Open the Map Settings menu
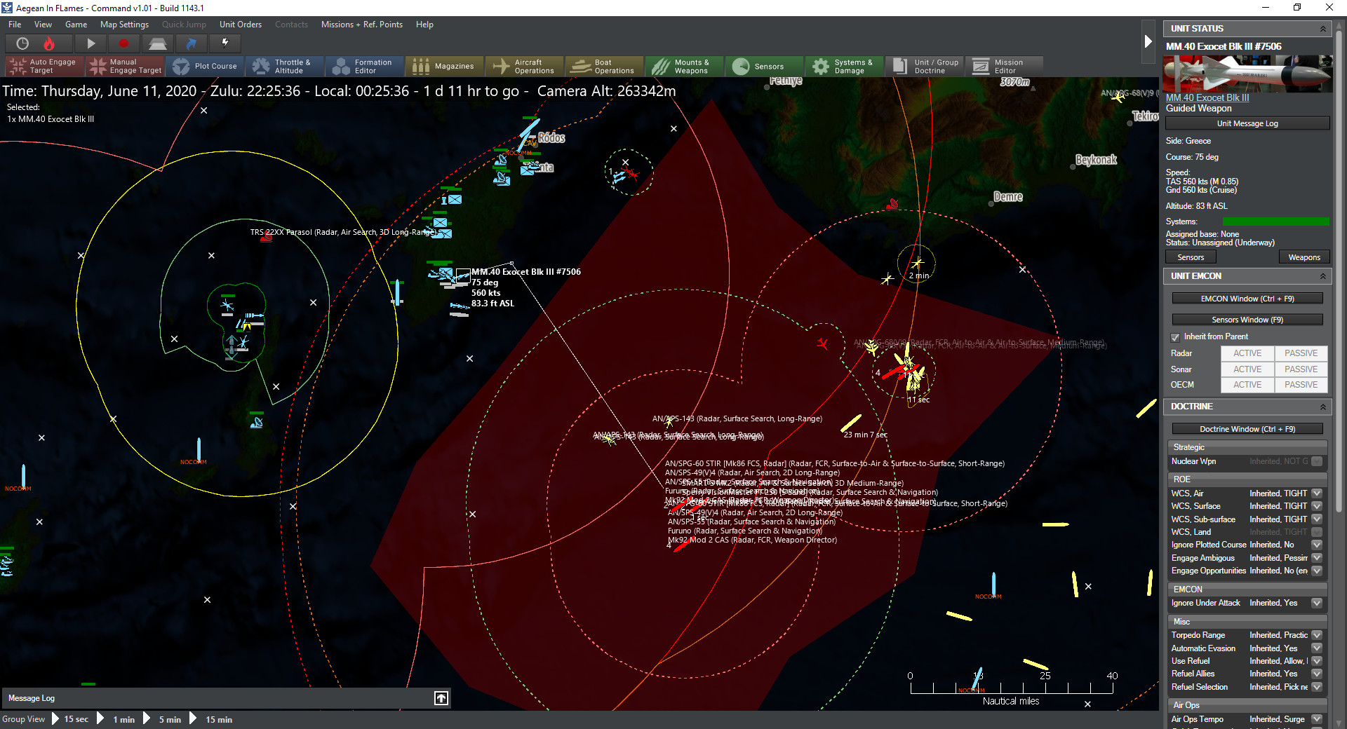 click(124, 24)
